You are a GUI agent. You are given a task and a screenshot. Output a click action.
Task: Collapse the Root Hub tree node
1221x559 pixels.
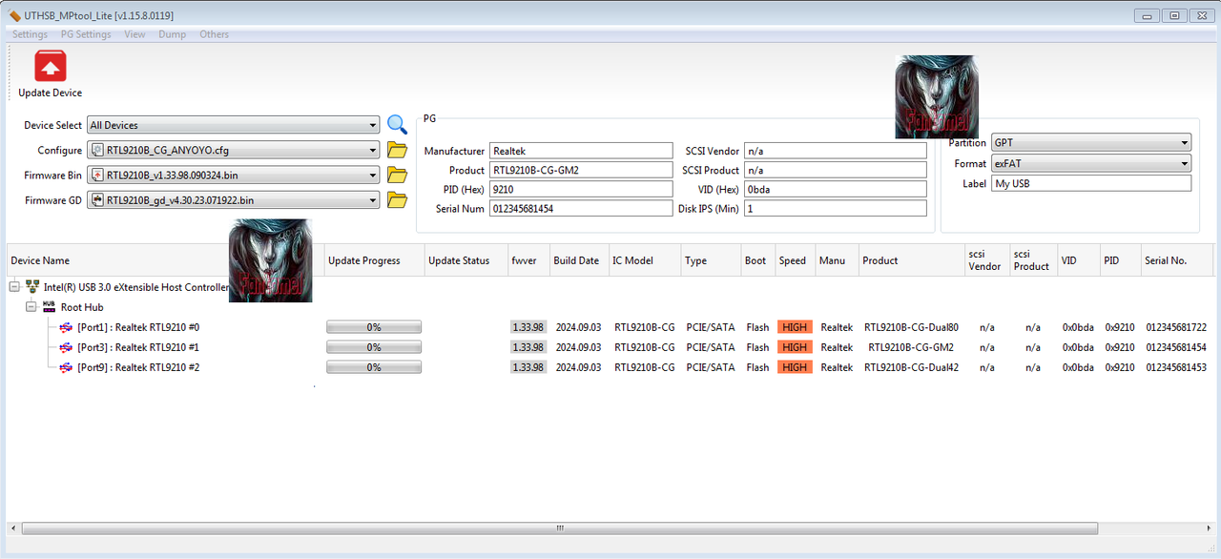click(x=31, y=307)
